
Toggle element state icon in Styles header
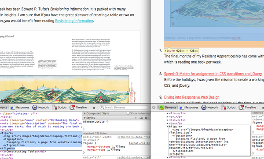(x=141, y=118)
